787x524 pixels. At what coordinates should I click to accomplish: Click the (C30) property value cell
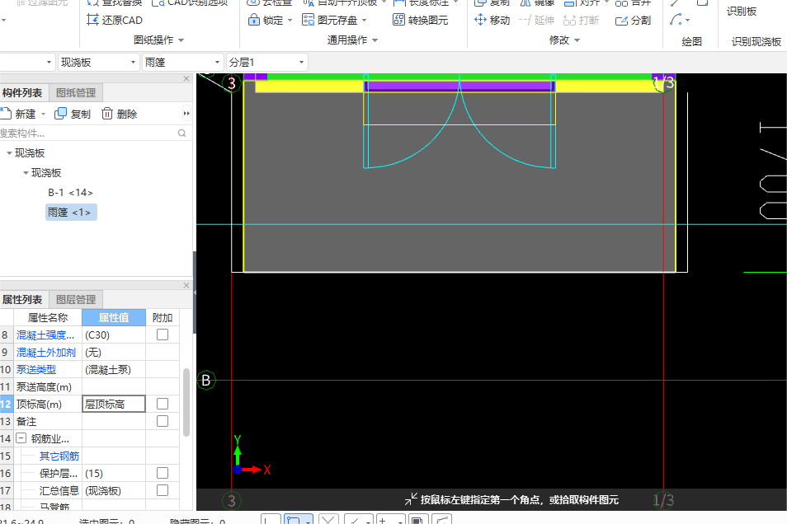tap(114, 335)
